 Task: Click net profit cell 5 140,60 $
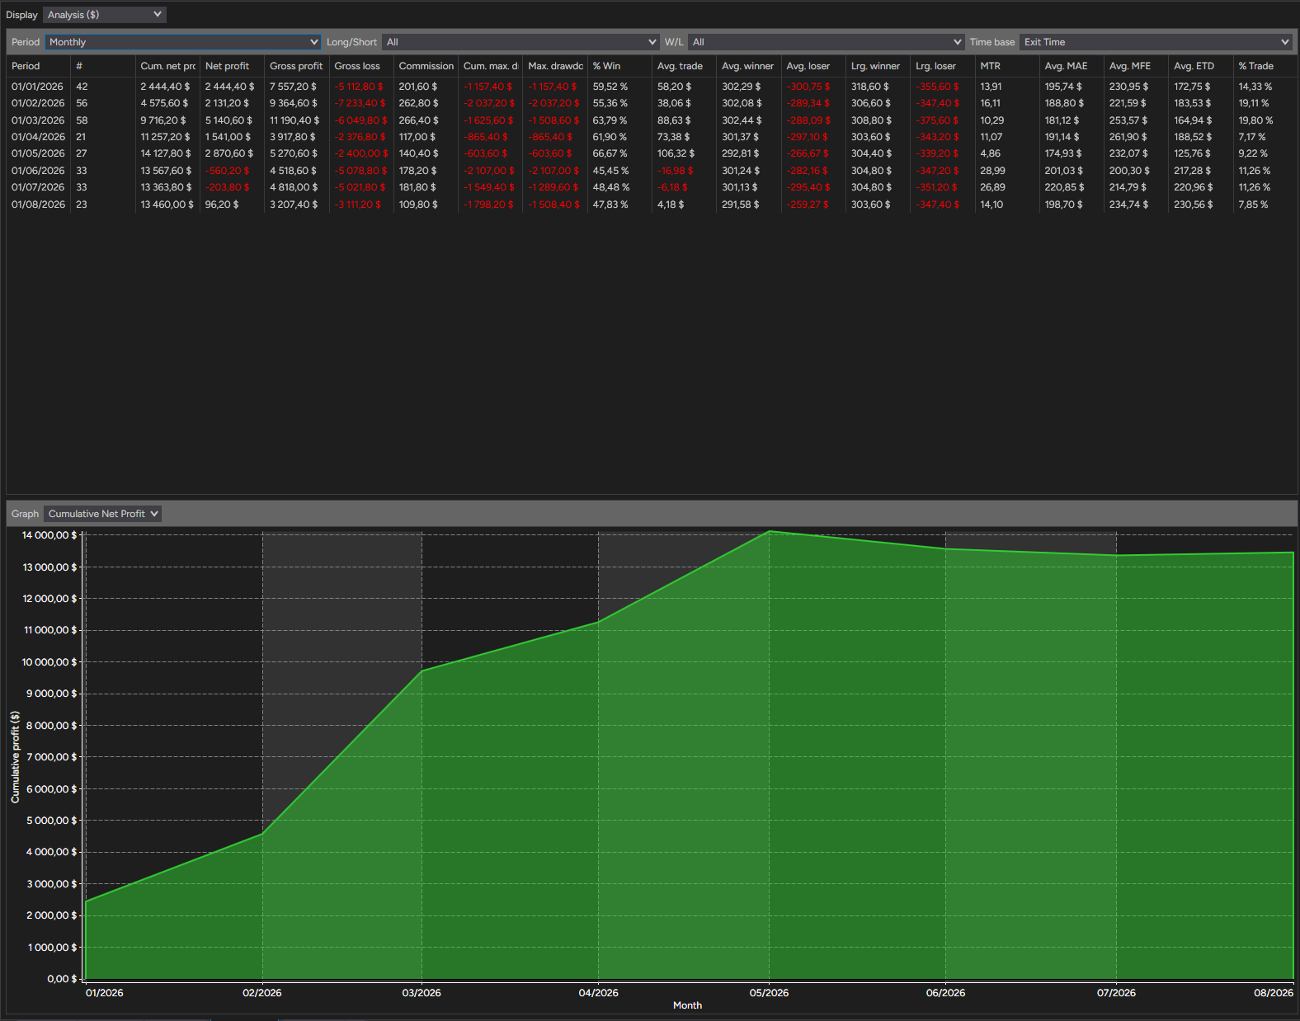[228, 120]
